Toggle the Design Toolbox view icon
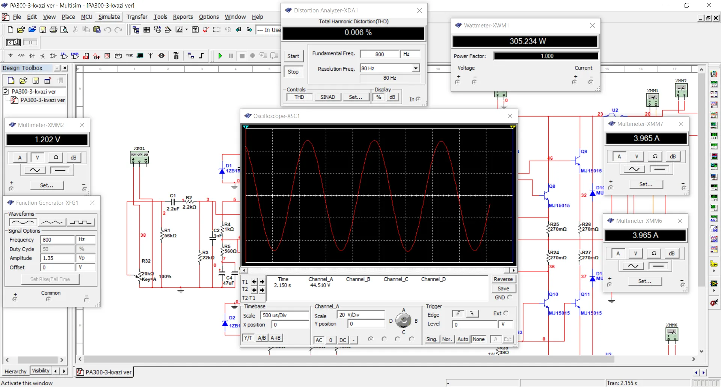This screenshot has width=721, height=387. [x=136, y=29]
